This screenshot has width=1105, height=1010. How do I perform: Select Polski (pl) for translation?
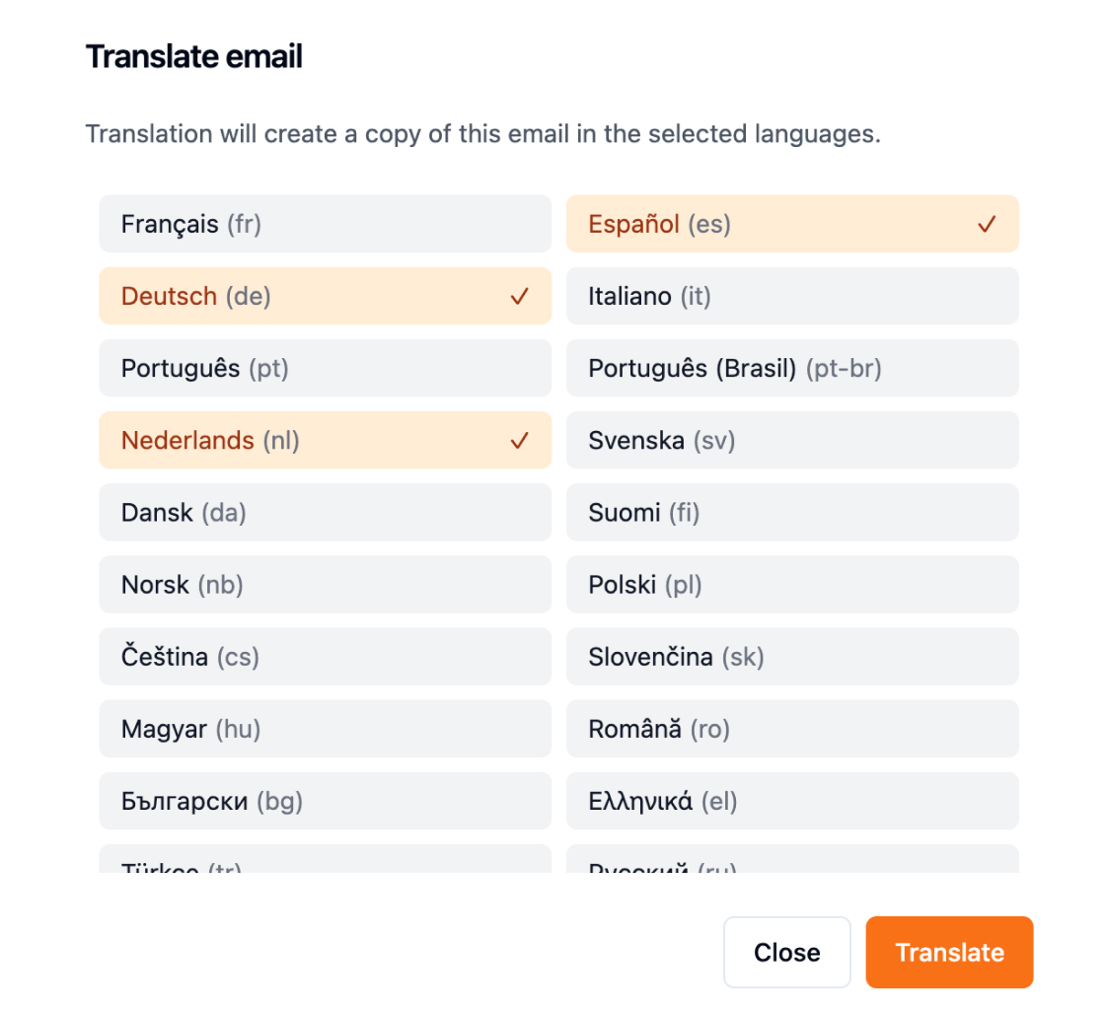[792, 584]
